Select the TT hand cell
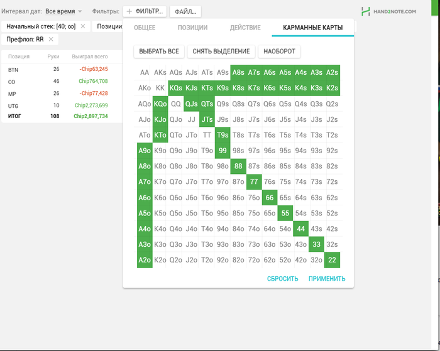 pyautogui.click(x=207, y=135)
